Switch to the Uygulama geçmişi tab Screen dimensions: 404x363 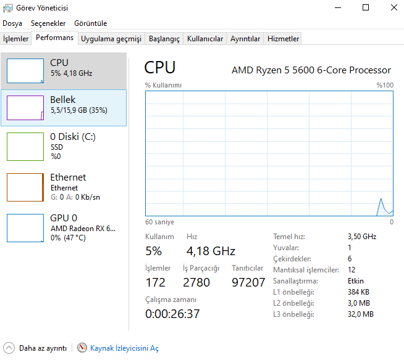tap(111, 38)
